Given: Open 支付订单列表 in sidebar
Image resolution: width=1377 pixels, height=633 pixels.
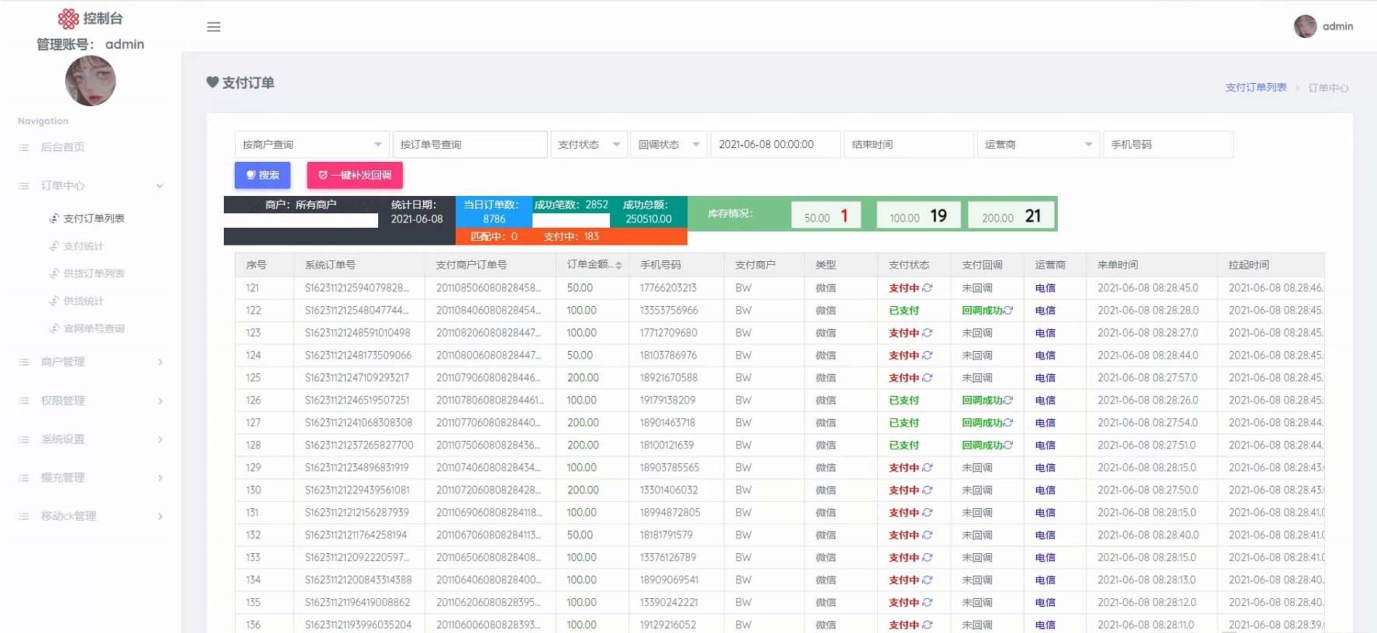Looking at the screenshot, I should (x=94, y=218).
